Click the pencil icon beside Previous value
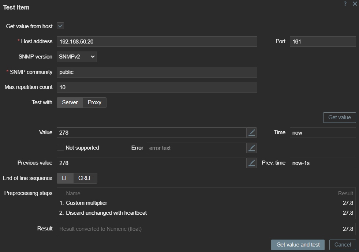The height and width of the screenshot is (252, 359). click(x=251, y=163)
